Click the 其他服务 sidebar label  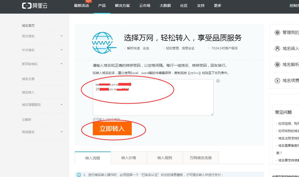point(28,132)
